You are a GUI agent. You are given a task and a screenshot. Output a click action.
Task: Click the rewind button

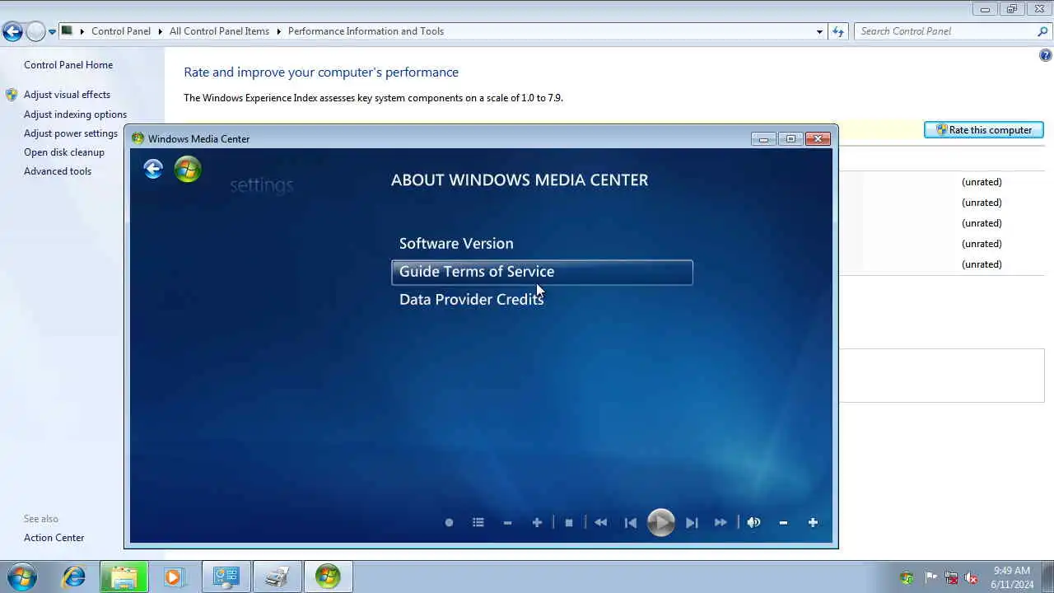[601, 522]
